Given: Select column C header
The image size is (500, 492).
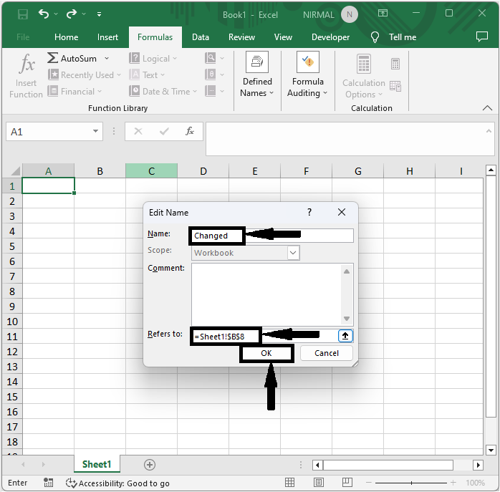Looking at the screenshot, I should pos(151,171).
